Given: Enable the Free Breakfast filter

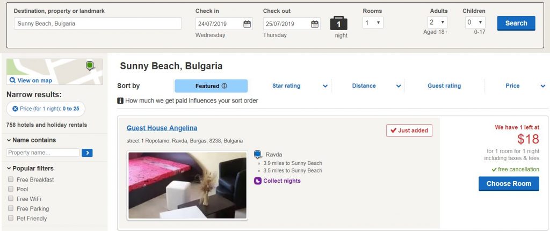Looking at the screenshot, I should (11, 180).
